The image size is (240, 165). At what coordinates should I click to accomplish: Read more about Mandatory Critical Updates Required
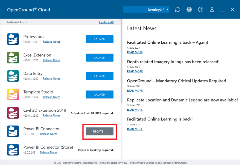[135, 91]
